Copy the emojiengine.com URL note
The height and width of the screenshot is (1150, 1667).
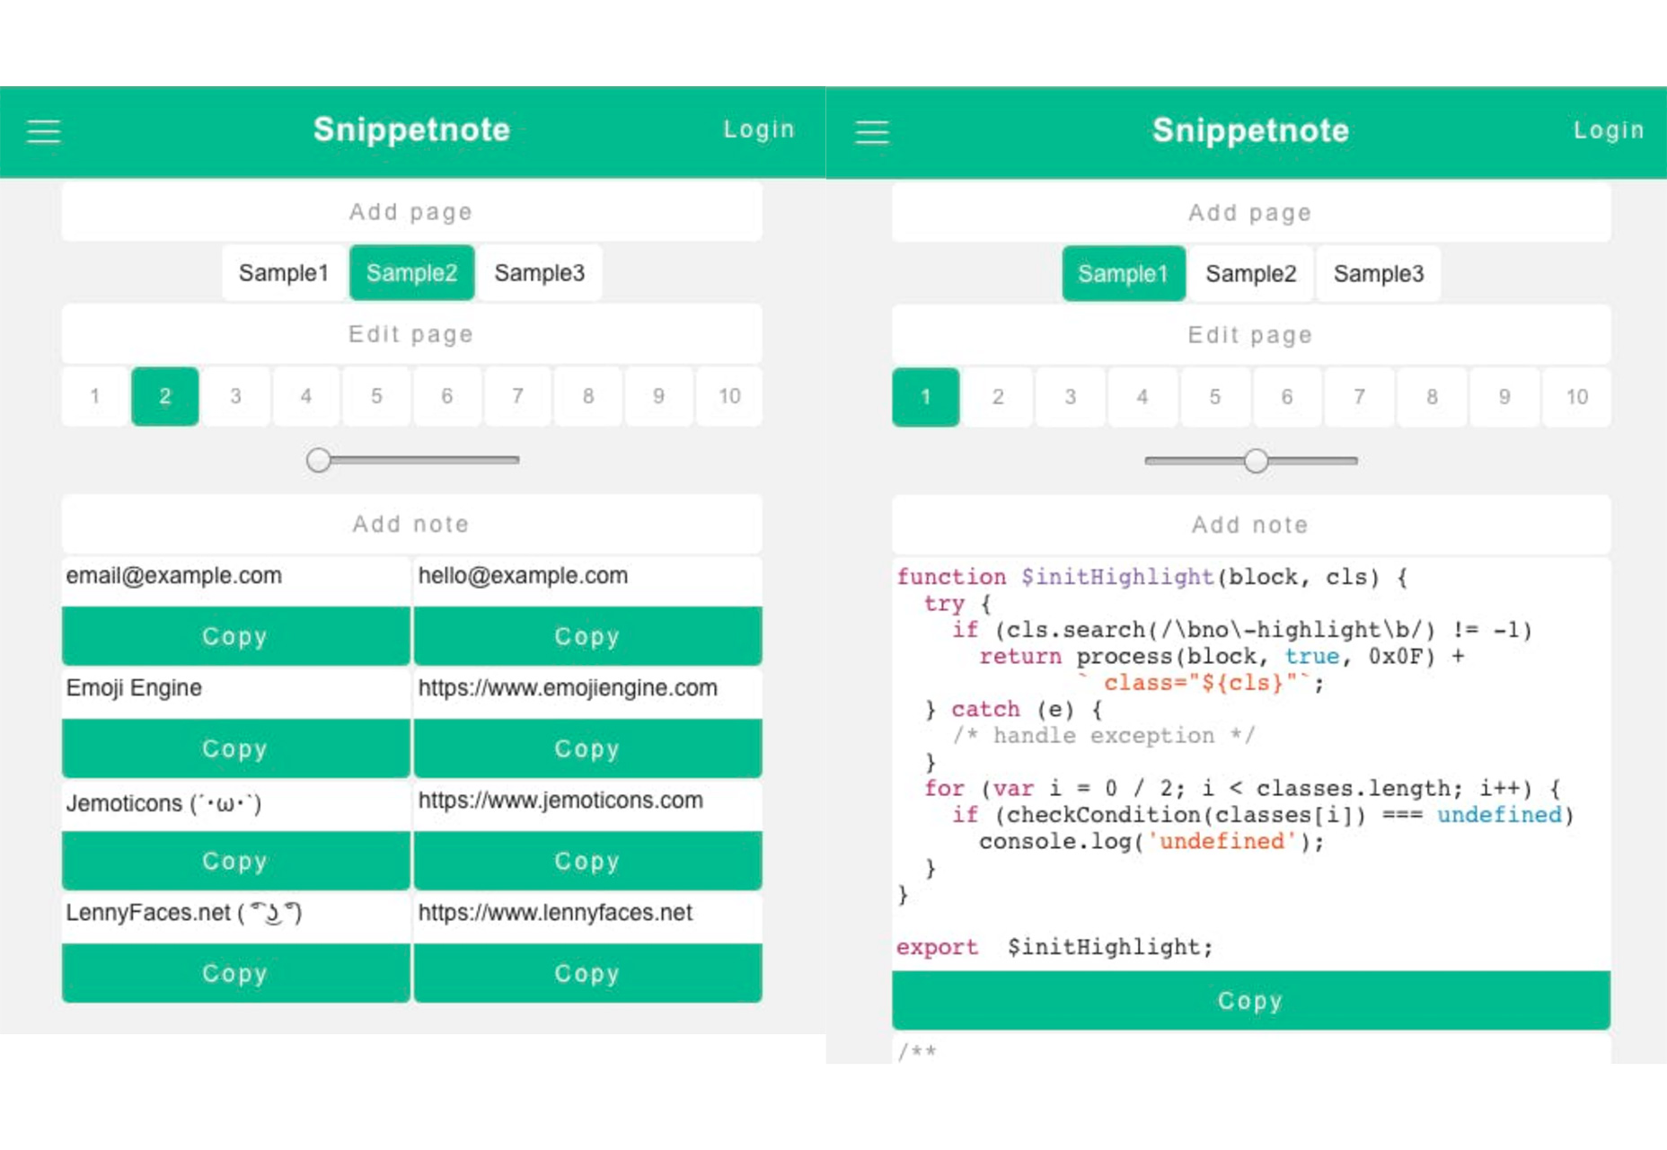tap(587, 748)
